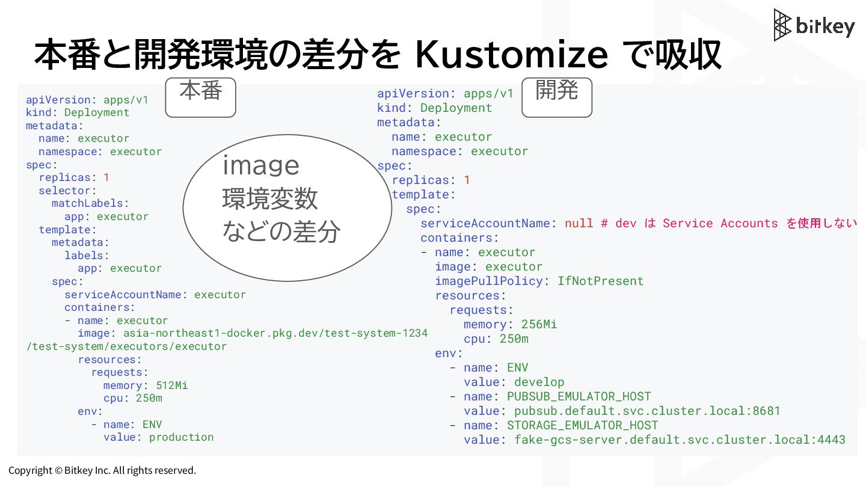Viewport: 866px width, 487px height.
Task: Click labels: line in left YAML
Action: click(x=87, y=255)
